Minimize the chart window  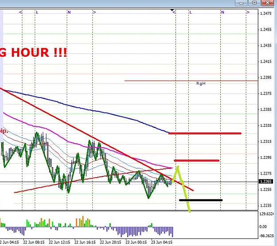tap(241, 3)
